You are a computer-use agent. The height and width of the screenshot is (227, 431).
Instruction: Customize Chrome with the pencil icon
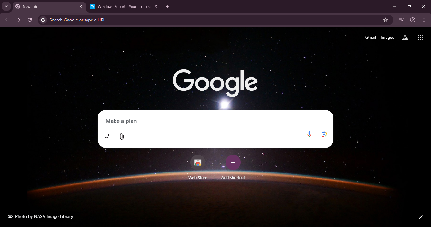pyautogui.click(x=421, y=217)
